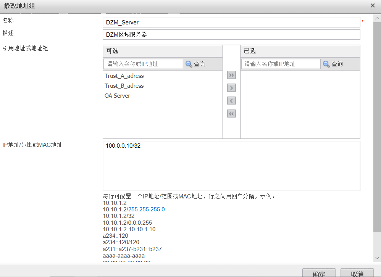Click example text 10.10.1.2\0.0.0.255

coord(128,222)
